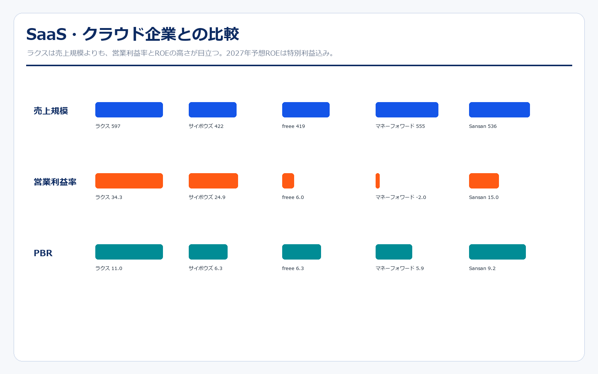
Task: Click the blue bar above freee 419
Action: 306,110
